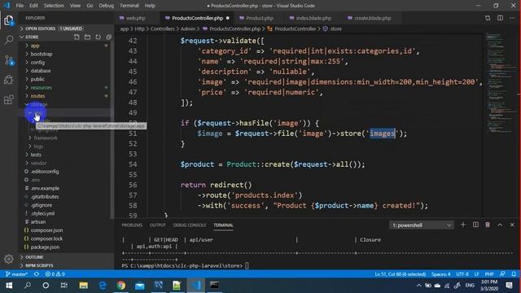
Task: Open the Source Control view
Action: coord(9,60)
